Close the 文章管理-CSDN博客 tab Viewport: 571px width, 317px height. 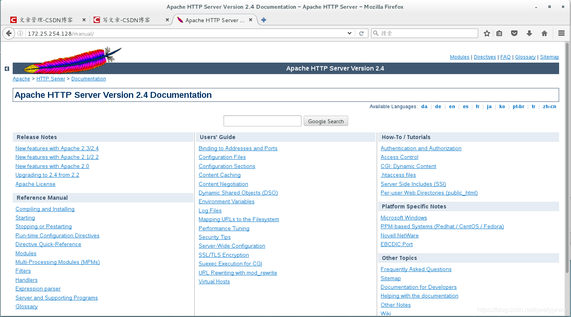(84, 20)
